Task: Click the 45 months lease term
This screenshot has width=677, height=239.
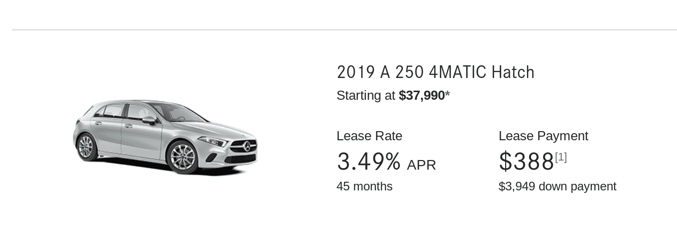Action: tap(364, 186)
